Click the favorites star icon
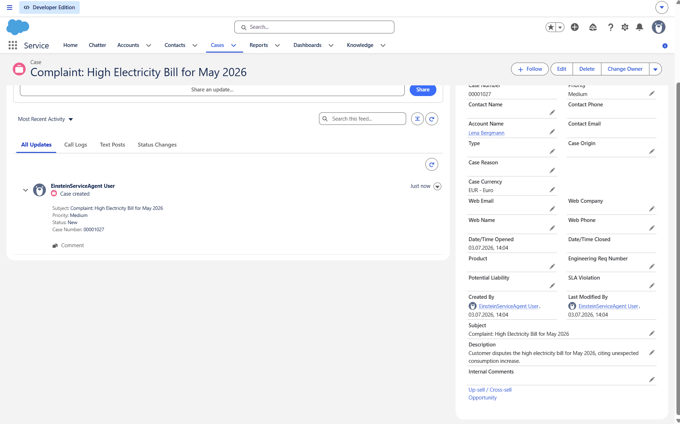 click(x=551, y=27)
